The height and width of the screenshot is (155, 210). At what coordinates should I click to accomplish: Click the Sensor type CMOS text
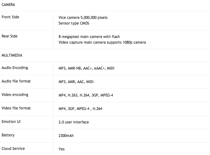pos(74,23)
